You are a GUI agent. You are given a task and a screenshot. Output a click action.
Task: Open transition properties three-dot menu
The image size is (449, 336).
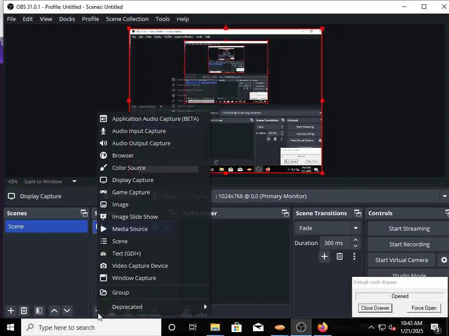354,256
